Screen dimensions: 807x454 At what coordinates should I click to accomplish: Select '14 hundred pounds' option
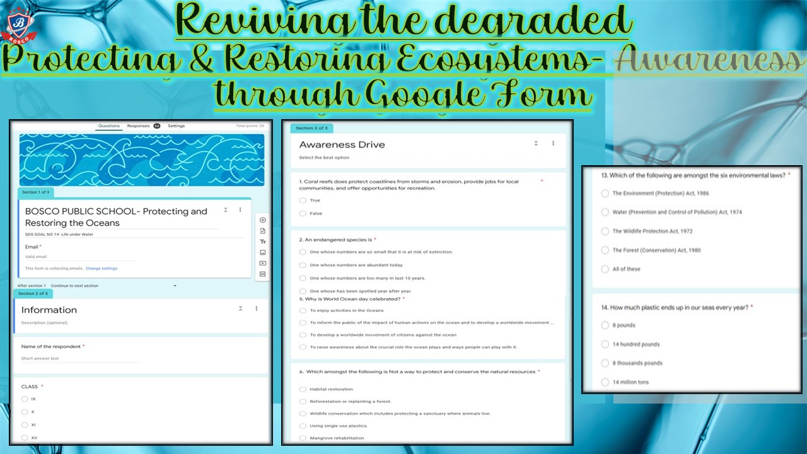click(x=605, y=344)
